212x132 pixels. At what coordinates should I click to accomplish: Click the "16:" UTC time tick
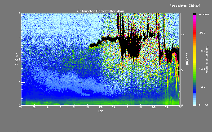coord(127,107)
